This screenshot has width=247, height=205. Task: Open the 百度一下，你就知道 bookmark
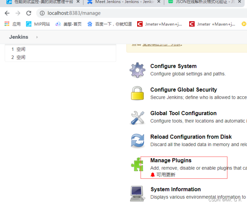click(x=110, y=24)
